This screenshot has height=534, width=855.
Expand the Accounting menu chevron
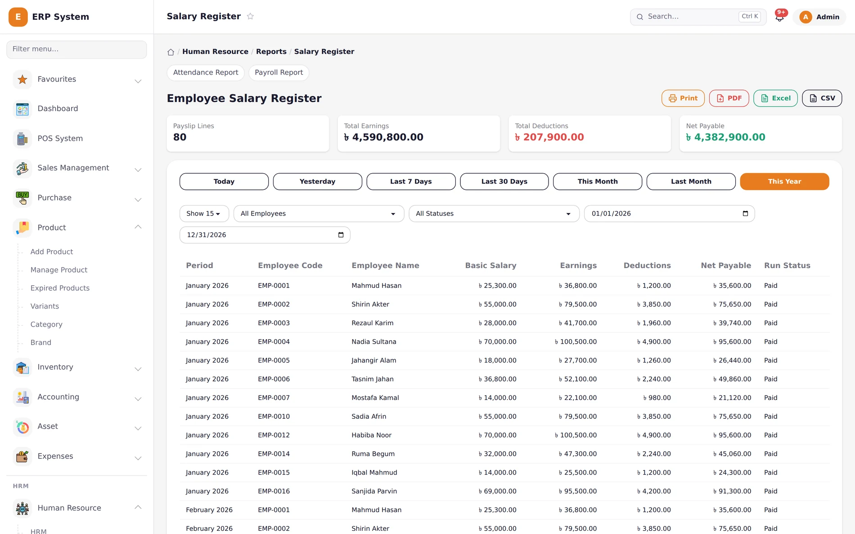[138, 399]
